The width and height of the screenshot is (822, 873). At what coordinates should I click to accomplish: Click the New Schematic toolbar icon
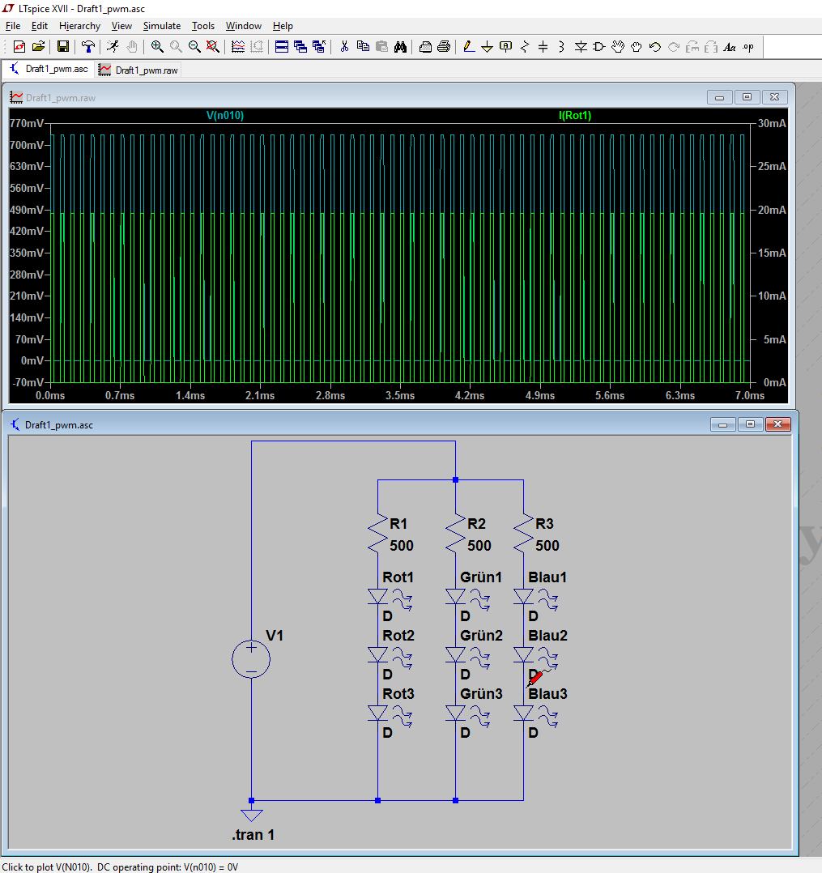(19, 47)
